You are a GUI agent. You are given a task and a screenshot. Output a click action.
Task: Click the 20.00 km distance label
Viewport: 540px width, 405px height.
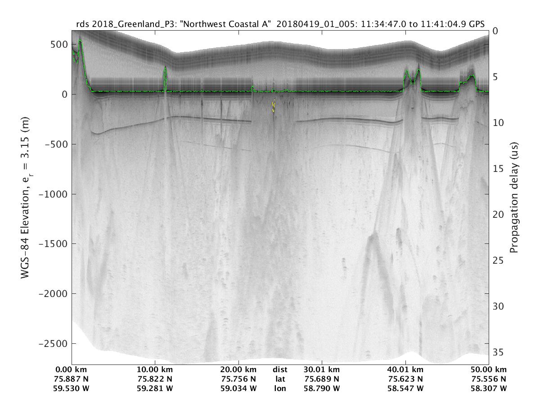[x=238, y=370]
